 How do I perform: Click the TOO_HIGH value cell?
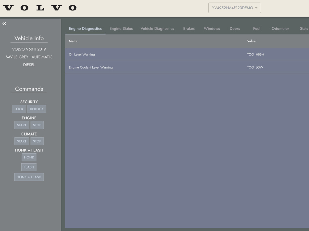(256, 55)
